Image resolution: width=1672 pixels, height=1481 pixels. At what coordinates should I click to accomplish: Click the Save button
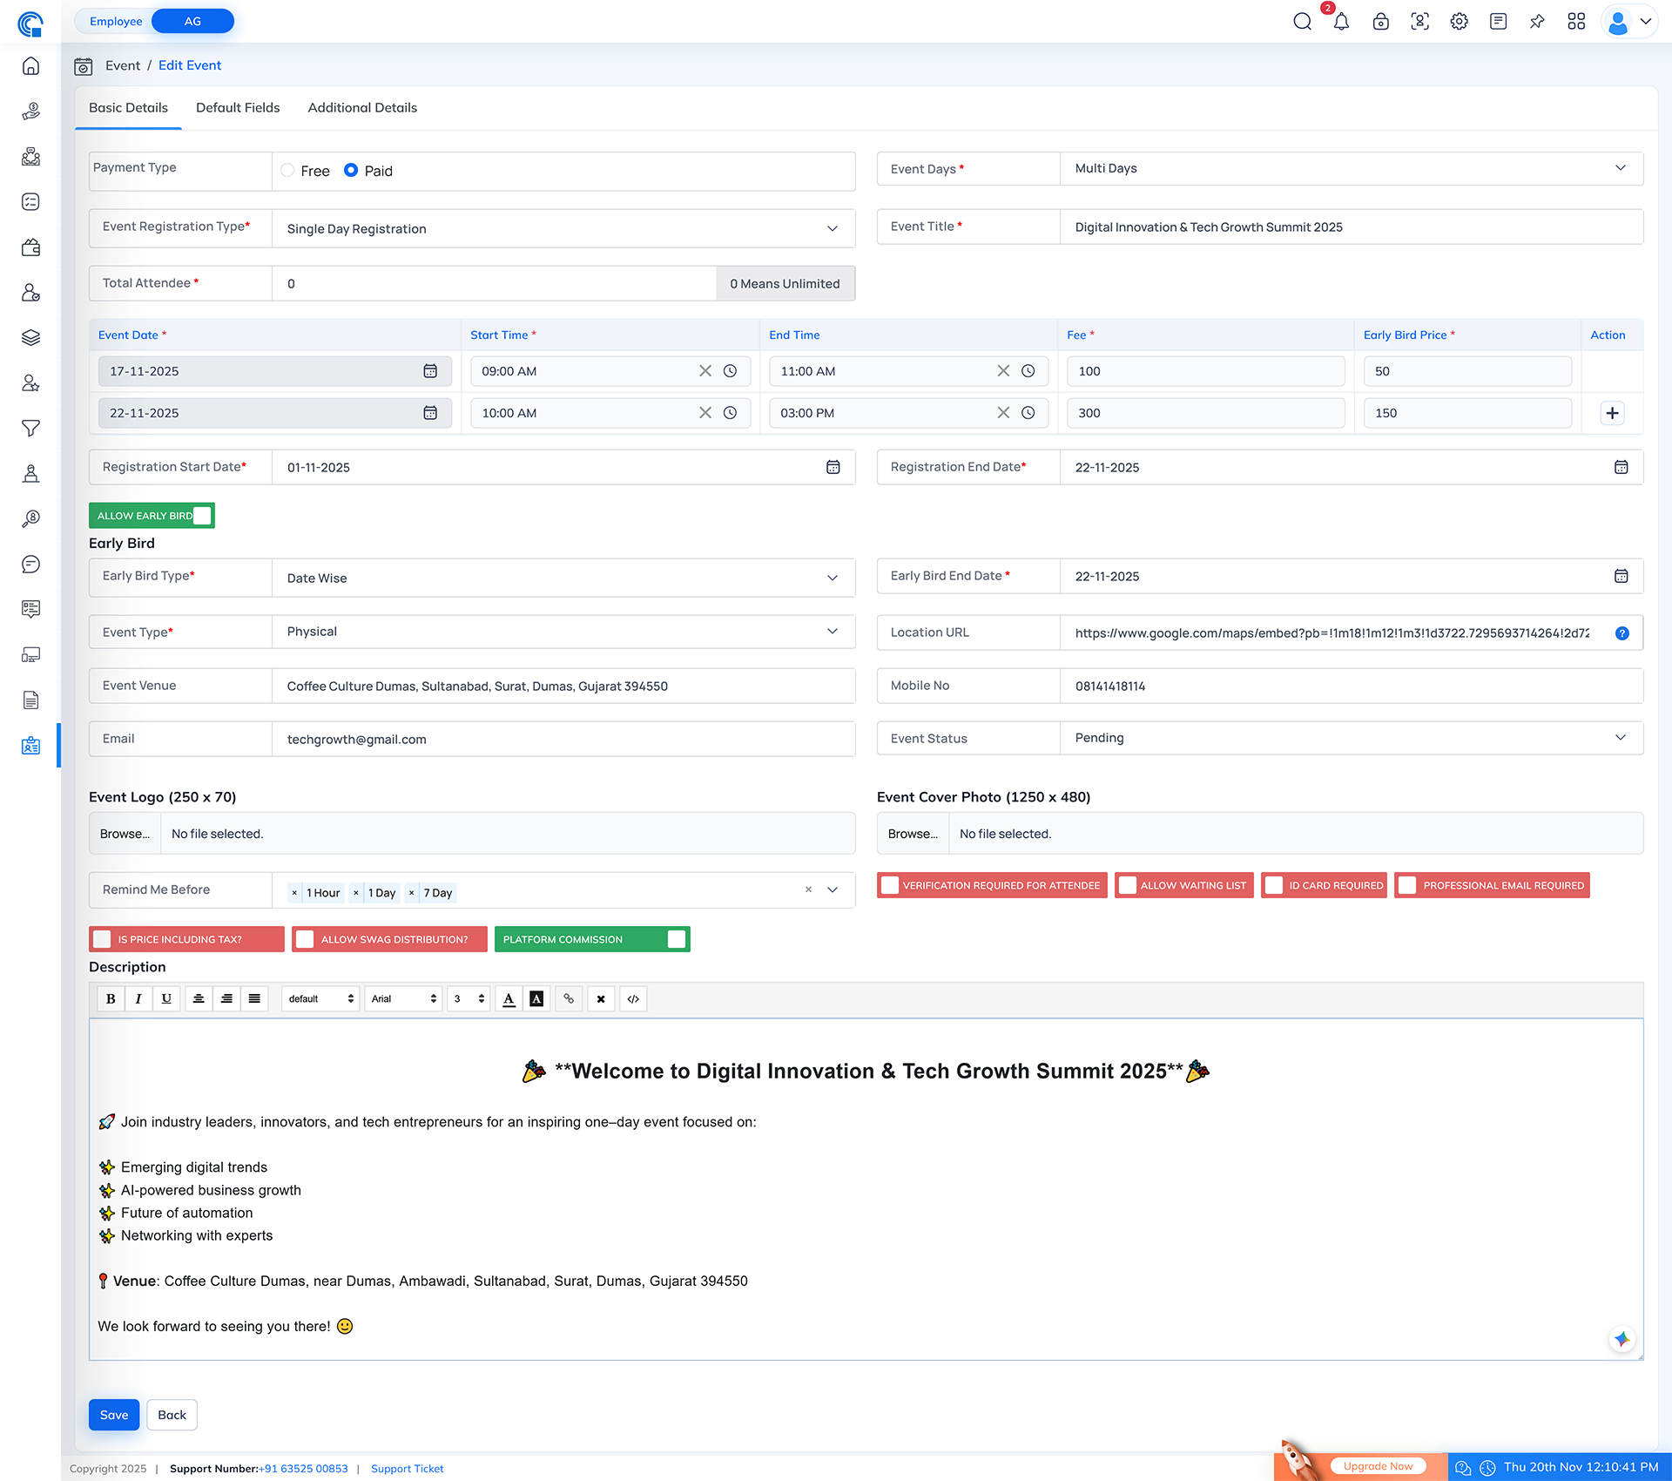(x=113, y=1415)
